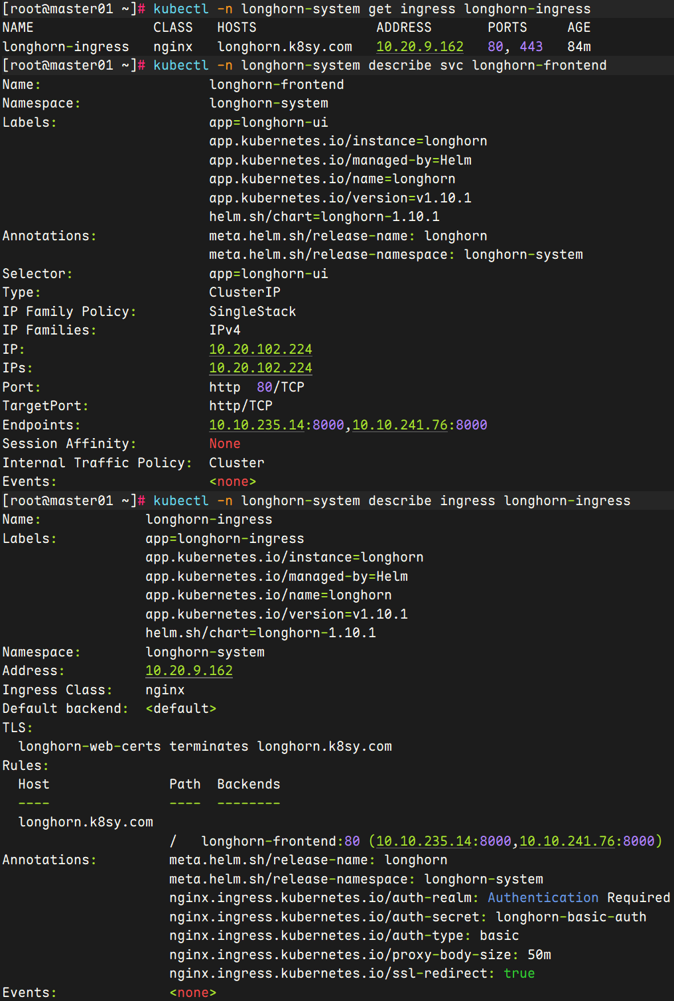Open Endpoints row address 10.10.235.14
The image size is (674, 1001).
256,425
